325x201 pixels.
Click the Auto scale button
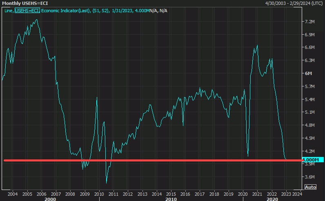coord(310,187)
